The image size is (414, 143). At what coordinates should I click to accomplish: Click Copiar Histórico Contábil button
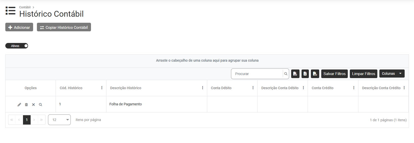64,27
